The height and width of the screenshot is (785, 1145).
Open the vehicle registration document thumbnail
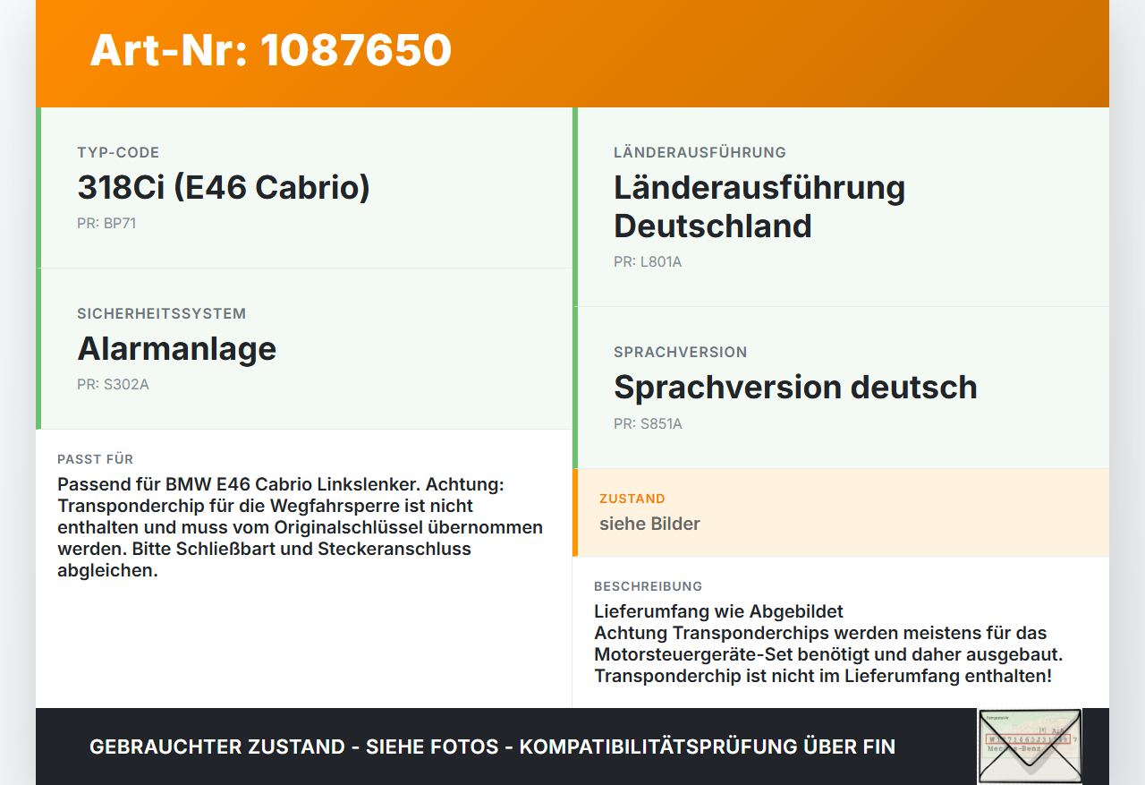(x=1030, y=747)
